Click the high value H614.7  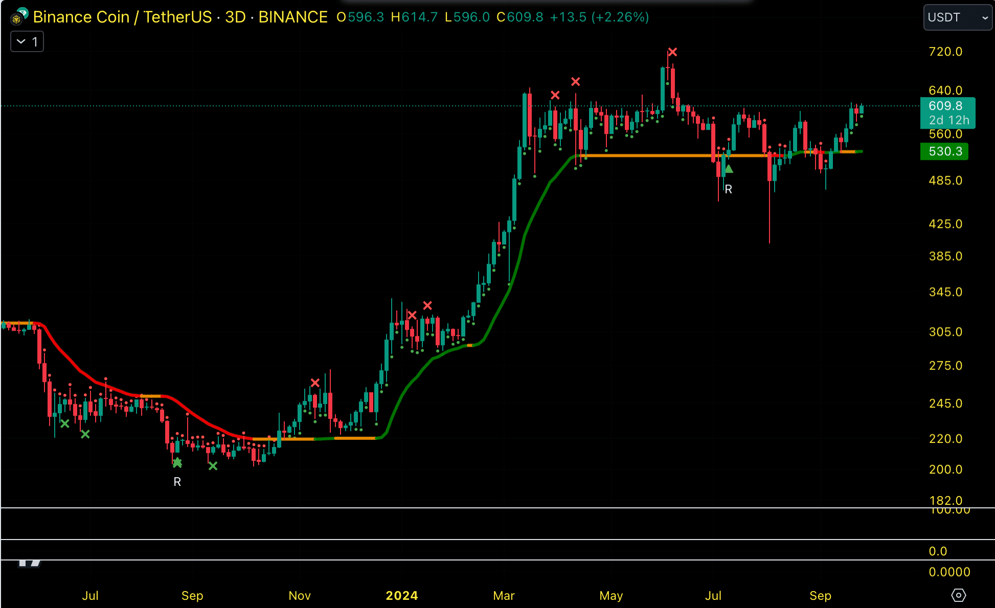[414, 17]
